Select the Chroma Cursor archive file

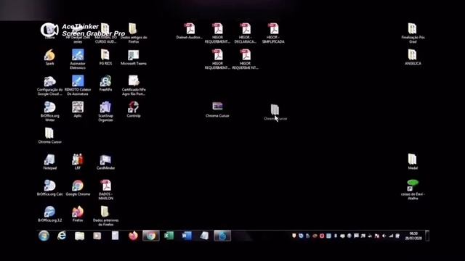click(217, 109)
